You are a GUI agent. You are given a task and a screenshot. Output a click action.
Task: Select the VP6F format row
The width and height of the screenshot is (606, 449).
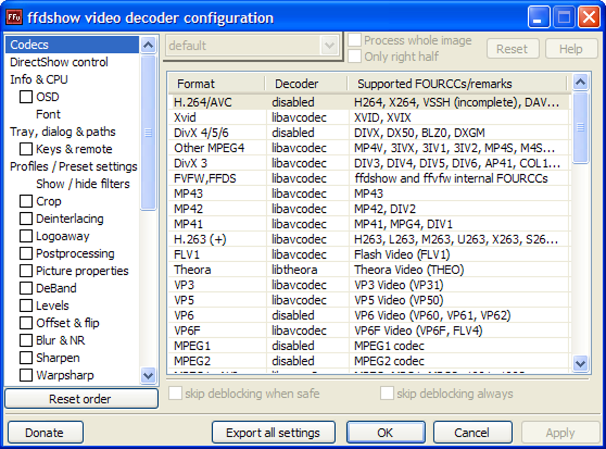[369, 331]
